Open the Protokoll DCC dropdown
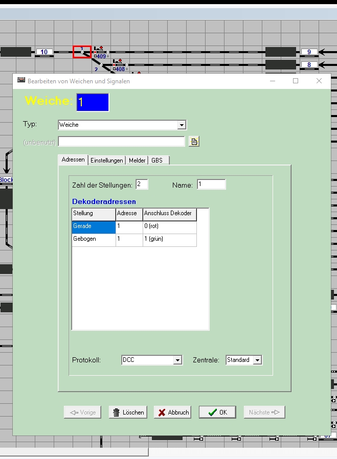337x459 pixels. [177, 360]
